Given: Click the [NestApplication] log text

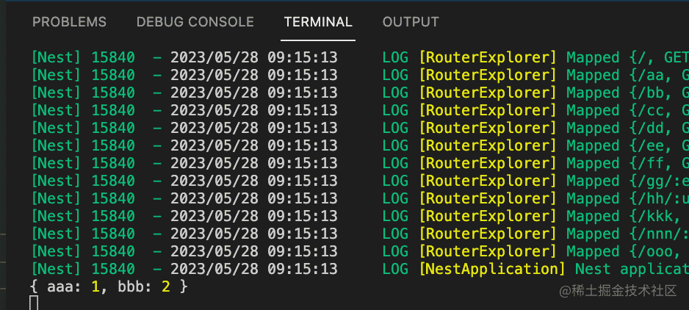Looking at the screenshot, I should click(x=493, y=269).
